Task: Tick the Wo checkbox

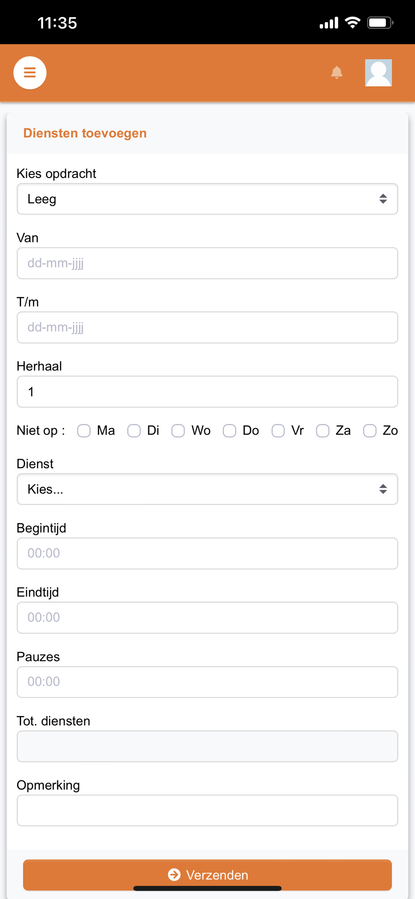Action: [x=178, y=431]
